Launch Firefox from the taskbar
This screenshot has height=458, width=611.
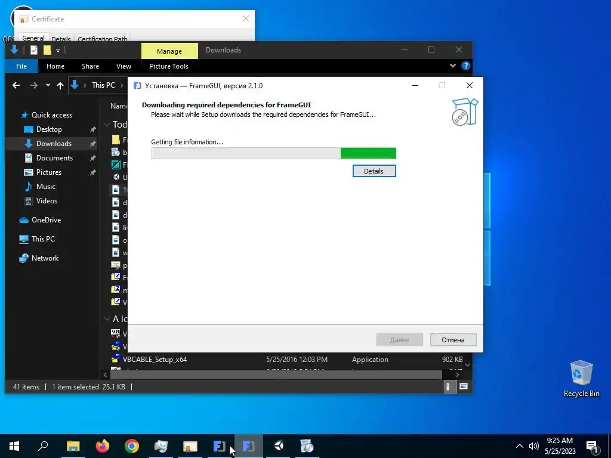[103, 446]
